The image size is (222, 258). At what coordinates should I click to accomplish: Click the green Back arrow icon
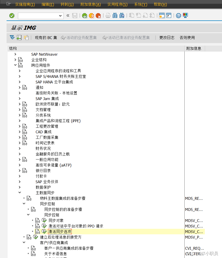point(85,16)
